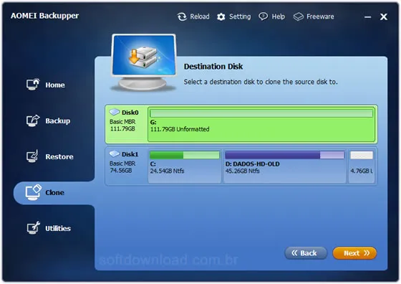The height and width of the screenshot is (284, 401).
Task: Click the Freeware edition icon
Action: pyautogui.click(x=298, y=16)
